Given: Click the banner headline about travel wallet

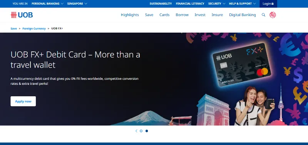Looking at the screenshot, I should pos(75,60).
